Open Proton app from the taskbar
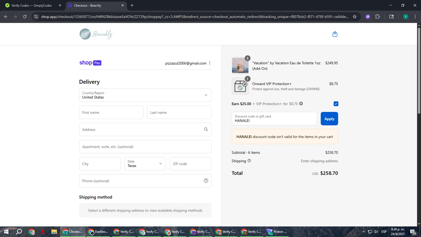The image size is (421, 237). (x=277, y=232)
